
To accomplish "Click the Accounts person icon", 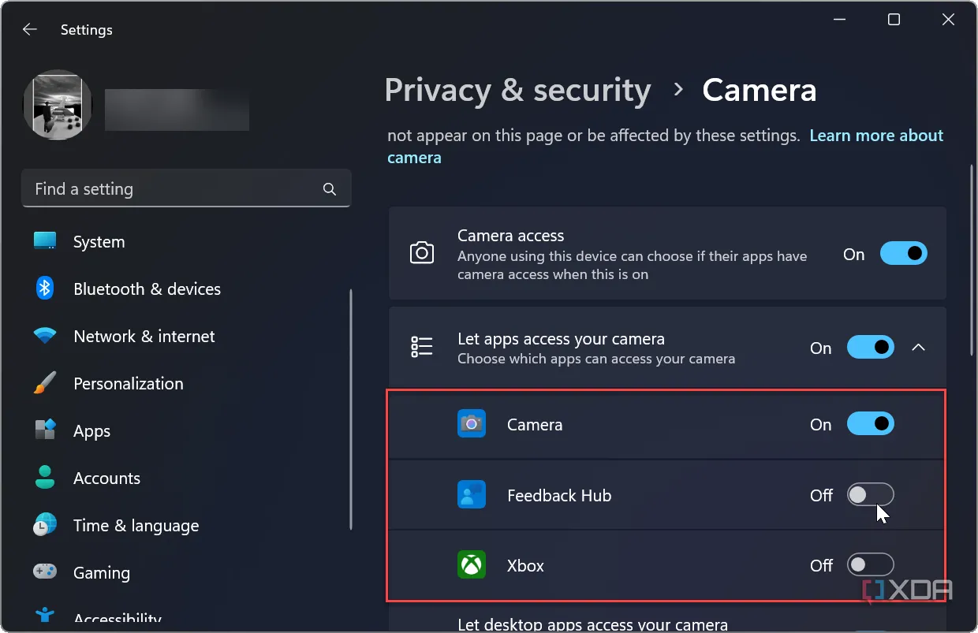I will click(45, 478).
